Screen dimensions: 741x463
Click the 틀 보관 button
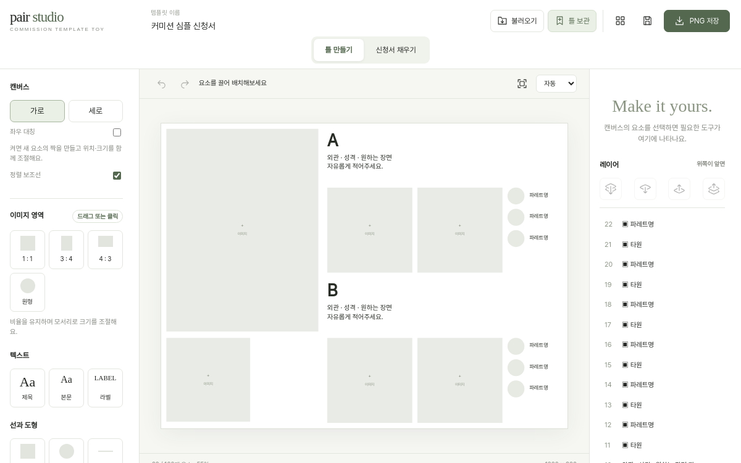pyautogui.click(x=572, y=21)
